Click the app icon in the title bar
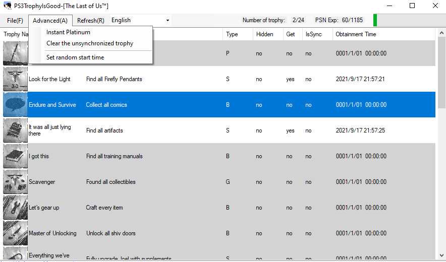 pyautogui.click(x=8, y=6)
